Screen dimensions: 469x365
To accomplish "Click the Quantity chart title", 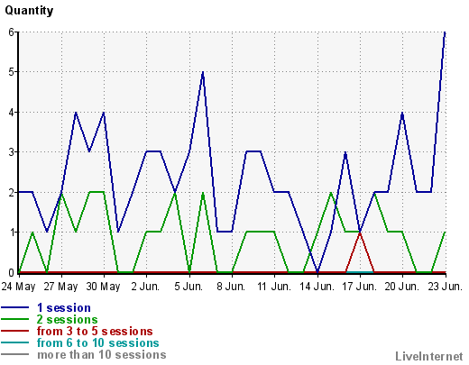I will (x=29, y=11).
